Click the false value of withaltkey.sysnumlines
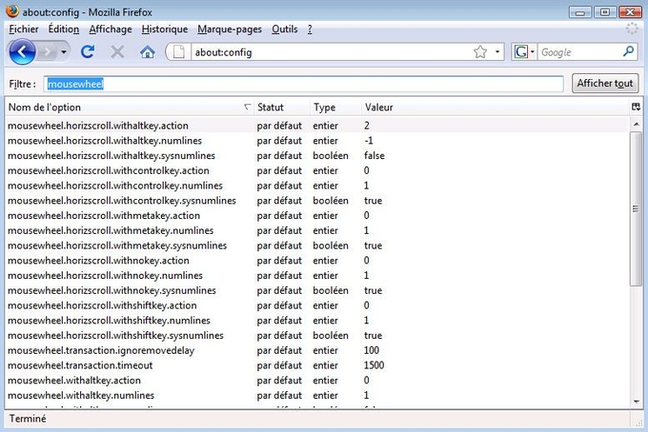 tap(375, 155)
